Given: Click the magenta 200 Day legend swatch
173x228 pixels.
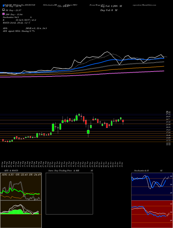Looking at the screenshot, I should click(x=3, y=14).
